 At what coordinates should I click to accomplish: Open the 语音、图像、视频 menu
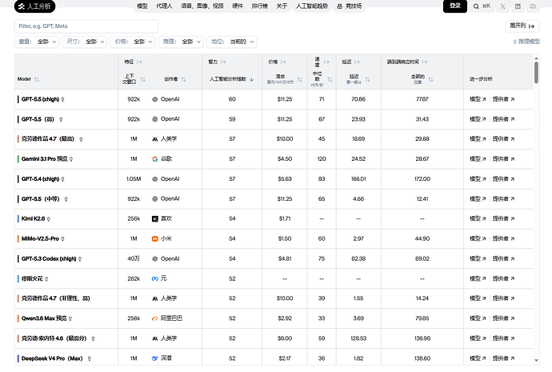coord(202,6)
